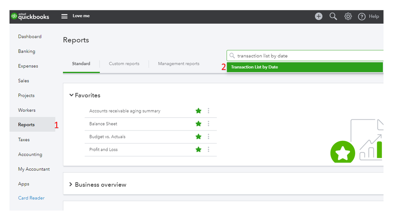This screenshot has width=393, height=221.
Task: Toggle Budget vs. Actuals favorite star
Action: click(x=199, y=136)
